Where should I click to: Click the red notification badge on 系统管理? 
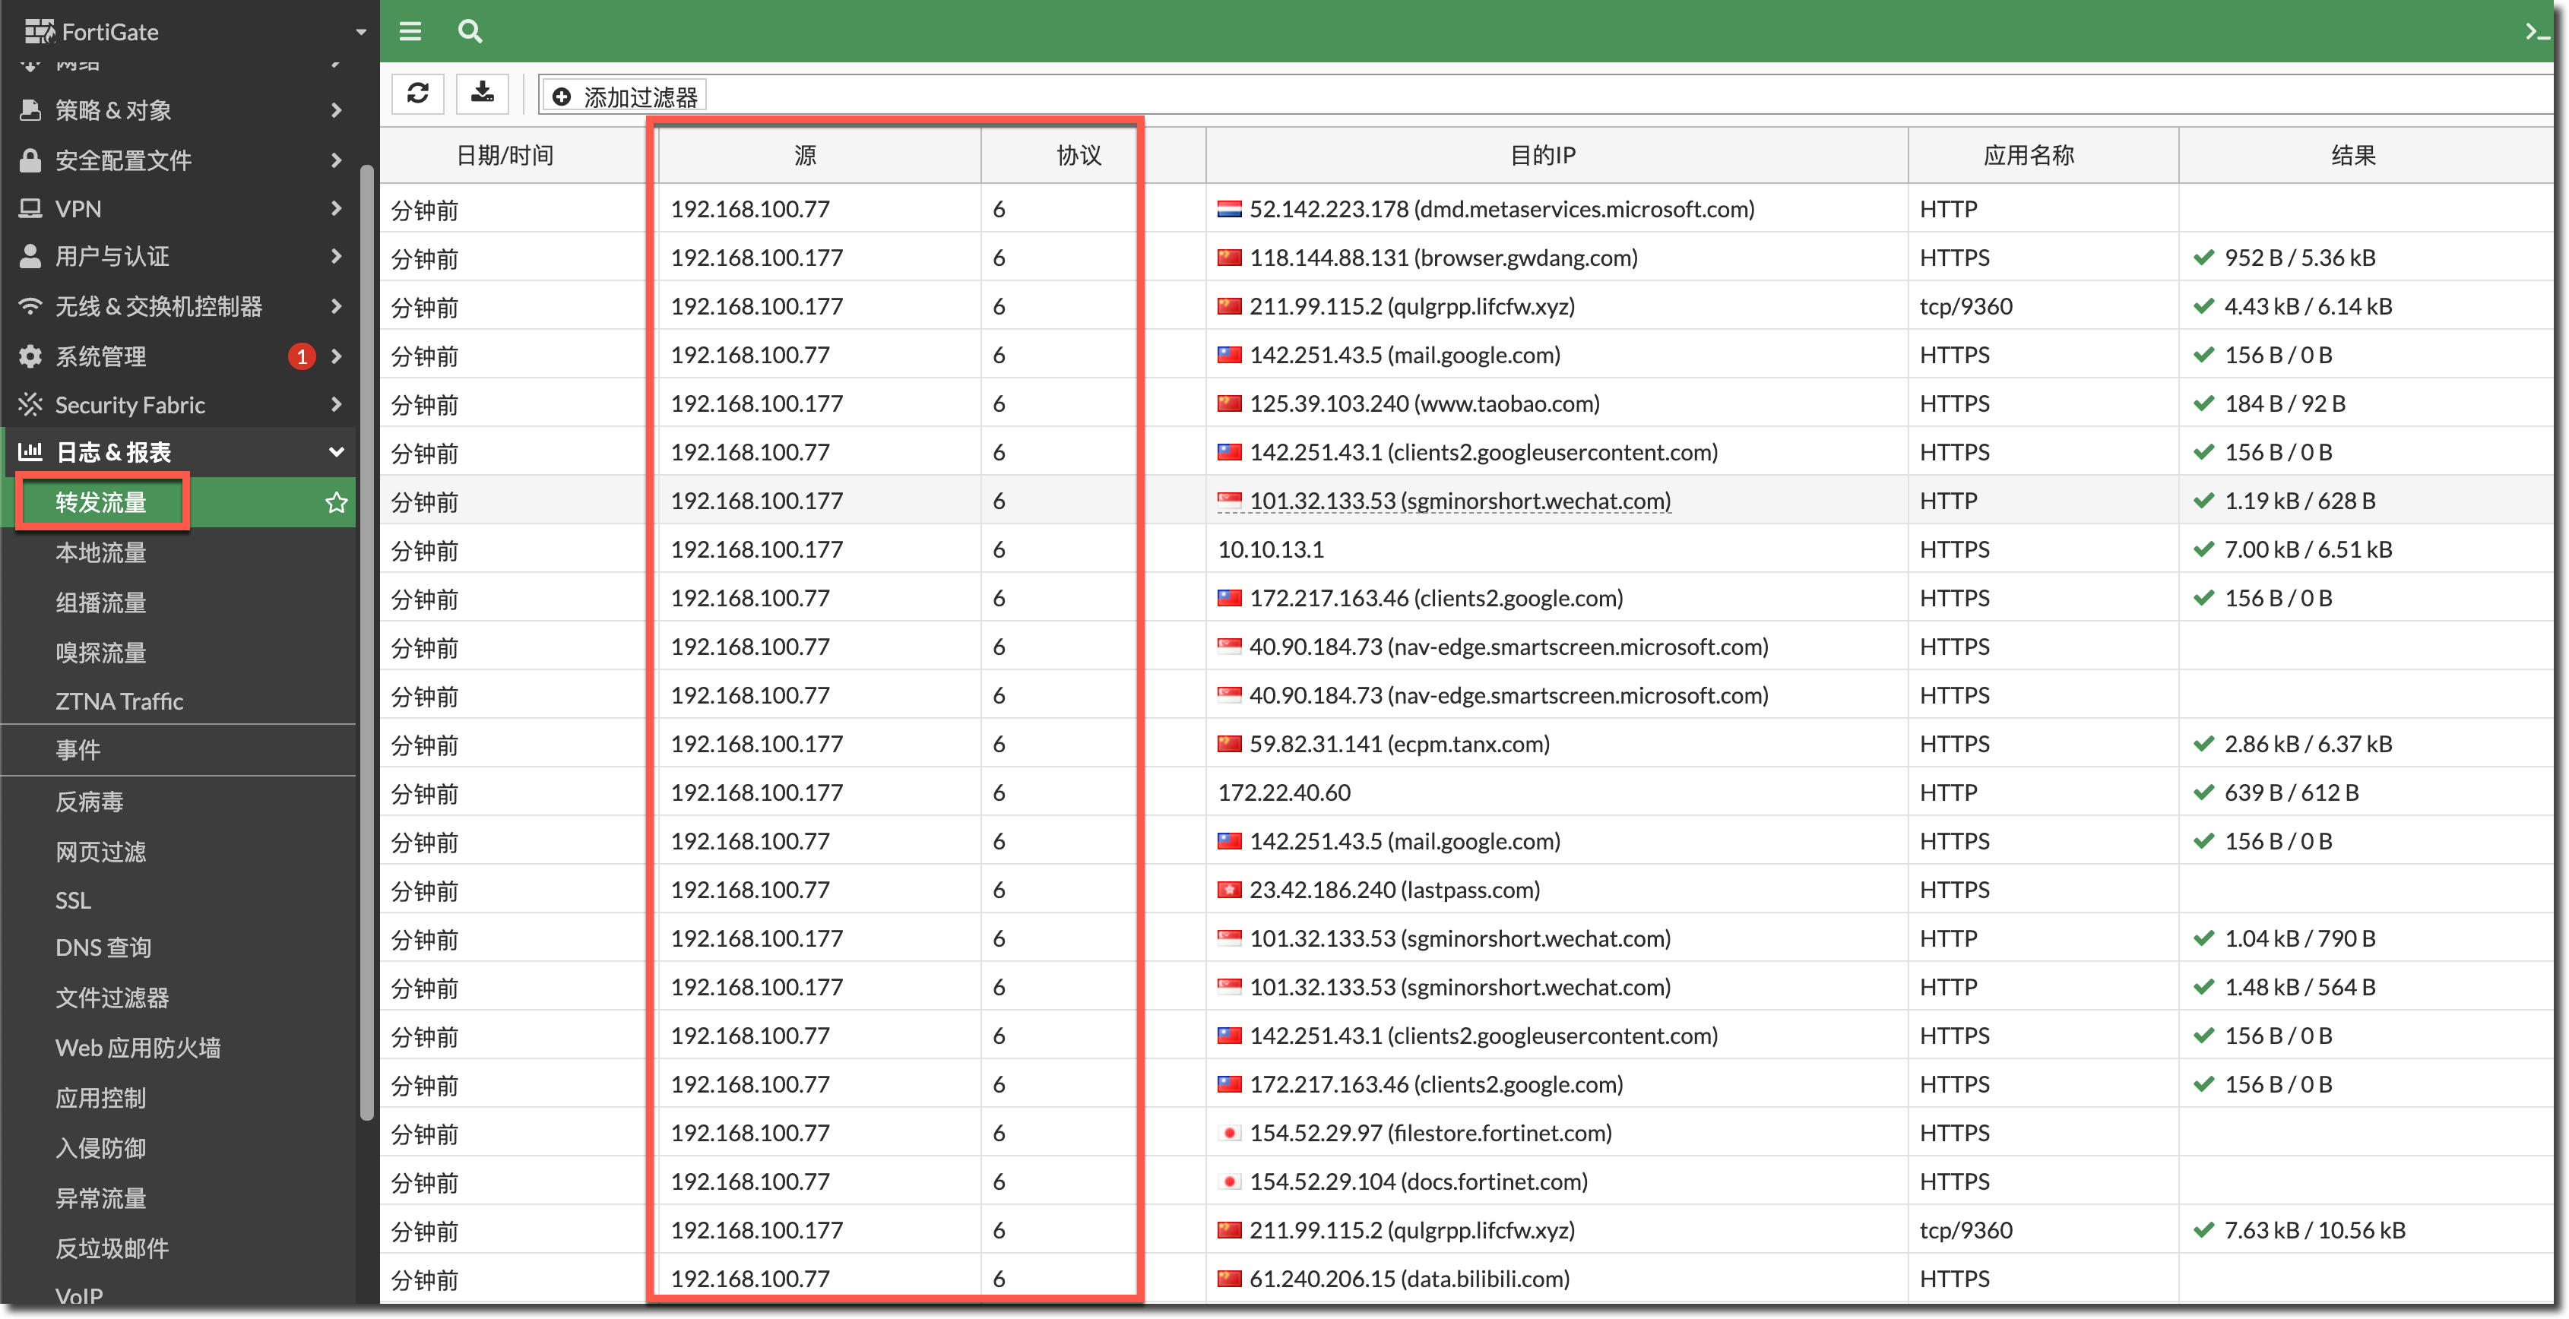301,356
